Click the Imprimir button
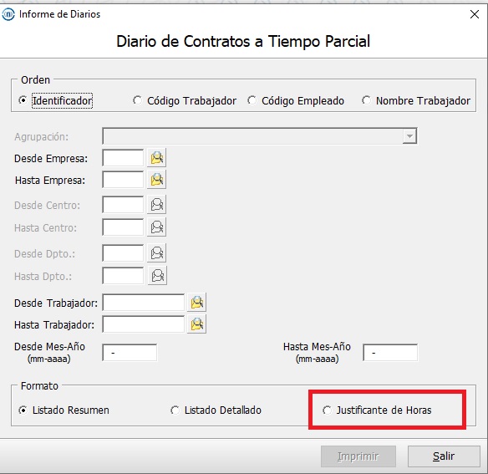This screenshot has width=488, height=474. 358,456
